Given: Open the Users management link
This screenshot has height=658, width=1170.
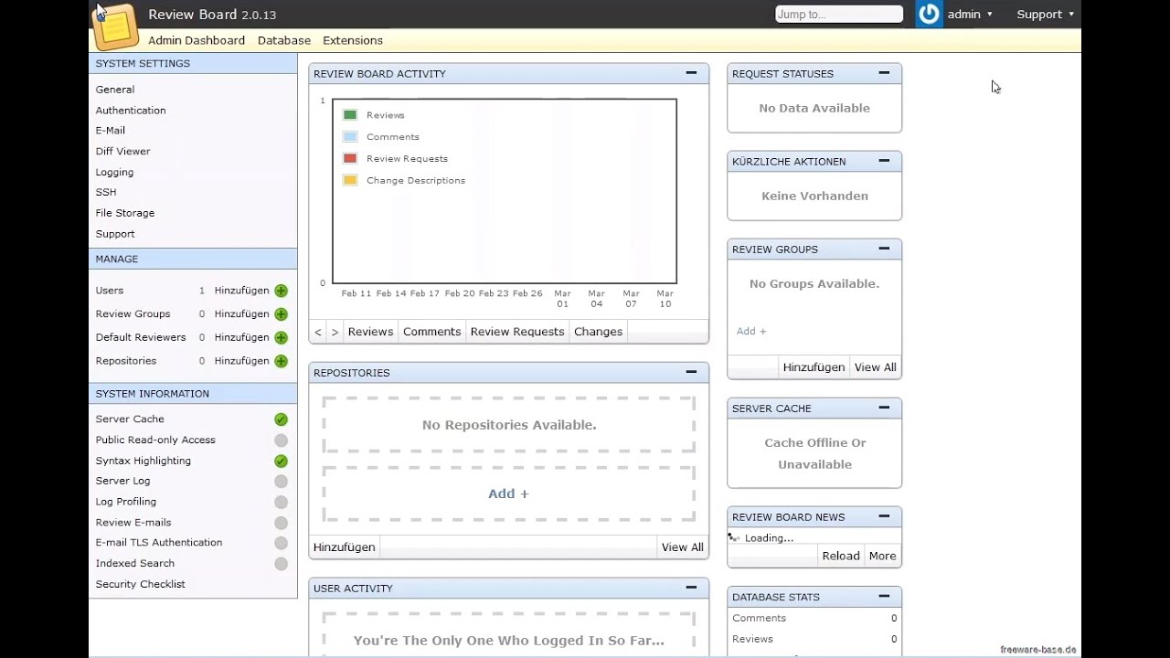Looking at the screenshot, I should click(110, 291).
